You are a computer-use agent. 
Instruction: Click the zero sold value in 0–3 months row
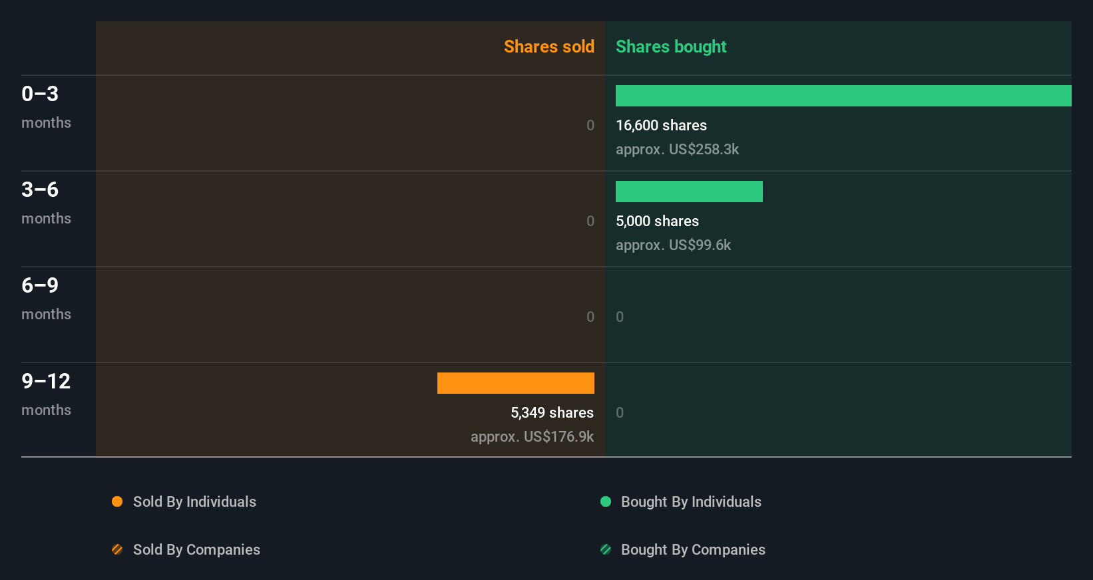click(590, 126)
